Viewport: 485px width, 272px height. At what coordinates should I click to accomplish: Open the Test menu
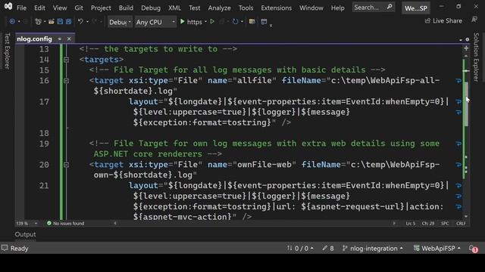point(194,8)
